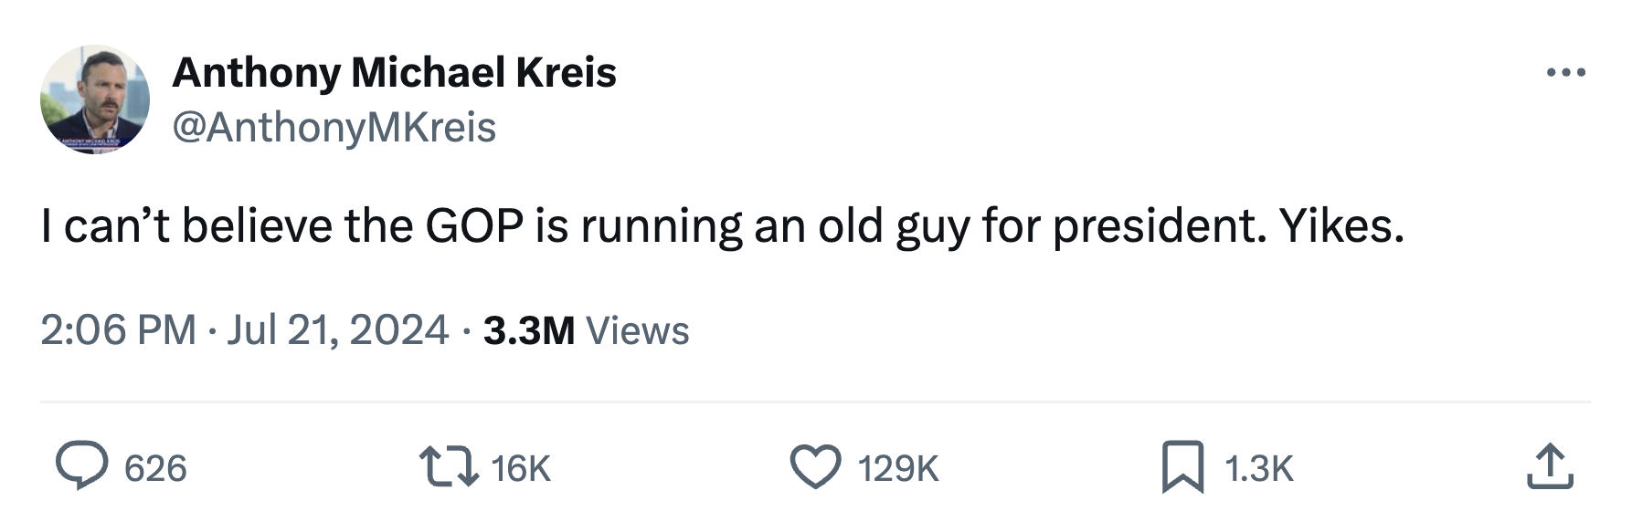
Task: Open the 3.3M view count analytics
Action: click(x=529, y=330)
